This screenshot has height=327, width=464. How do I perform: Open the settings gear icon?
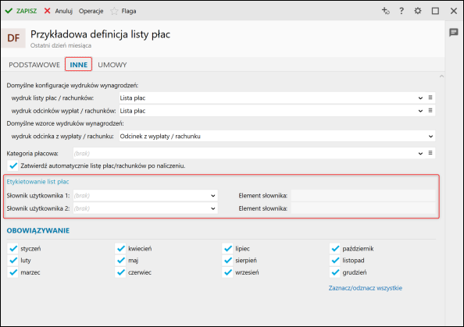[x=418, y=11]
